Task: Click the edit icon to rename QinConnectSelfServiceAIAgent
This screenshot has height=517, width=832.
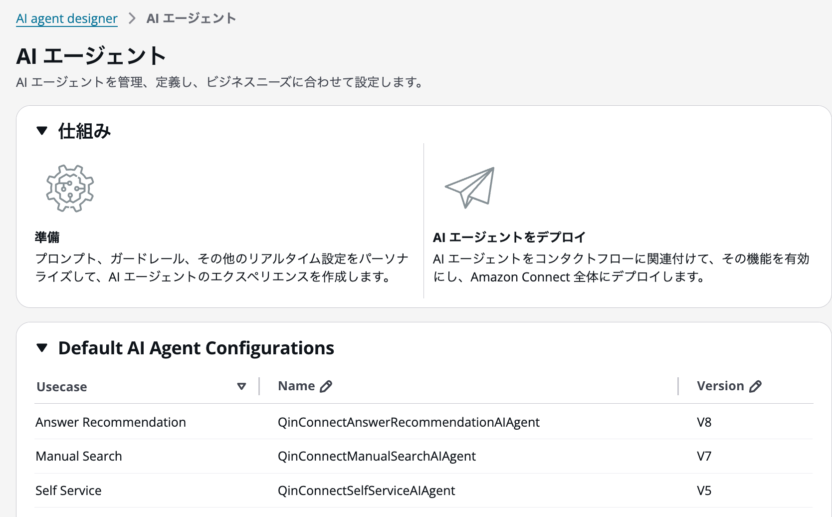Action: click(327, 385)
